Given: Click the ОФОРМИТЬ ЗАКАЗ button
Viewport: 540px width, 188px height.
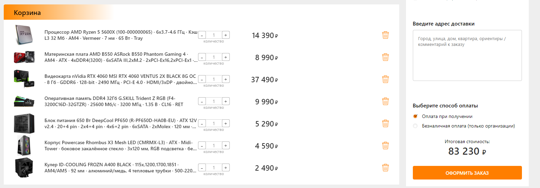Looking at the screenshot, I should [x=467, y=173].
